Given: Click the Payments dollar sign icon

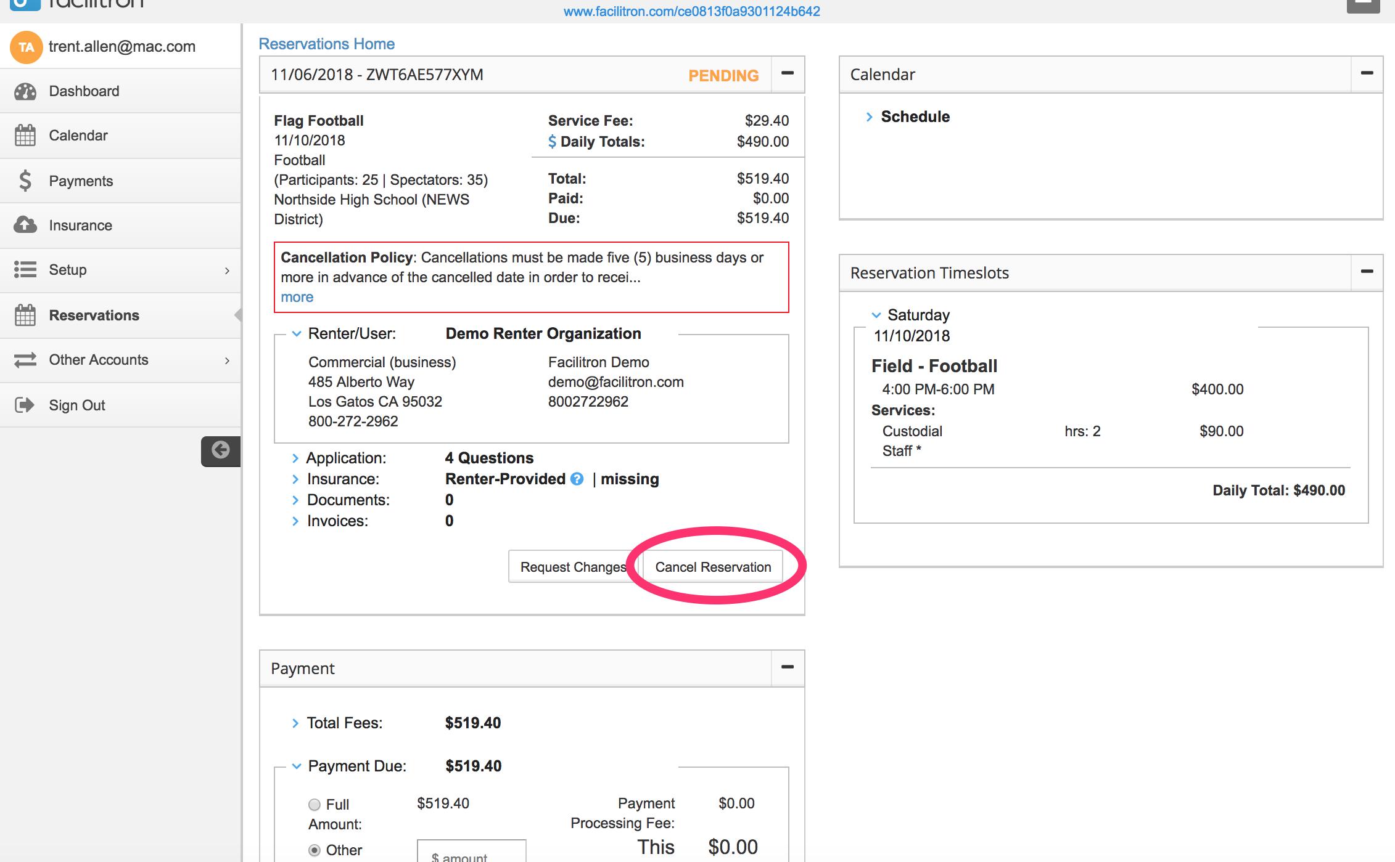Looking at the screenshot, I should click(25, 181).
